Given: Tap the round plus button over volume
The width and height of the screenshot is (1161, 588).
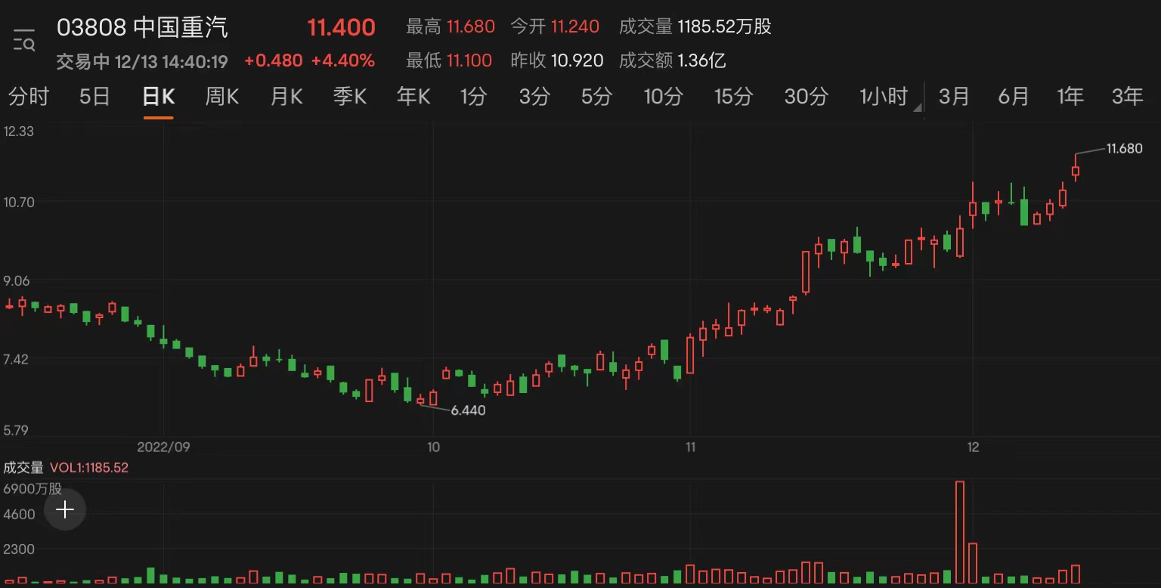Looking at the screenshot, I should pos(65,510).
